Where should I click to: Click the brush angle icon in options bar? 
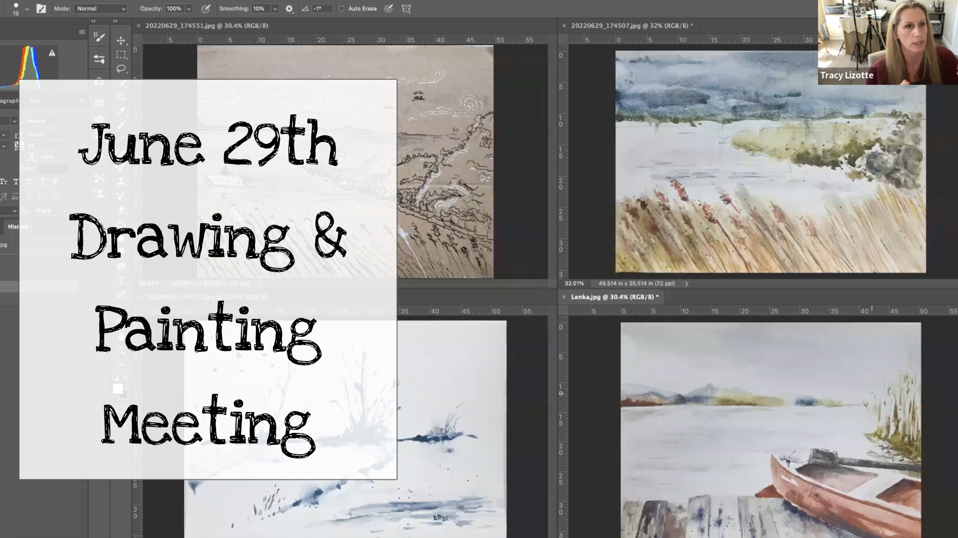[x=305, y=8]
